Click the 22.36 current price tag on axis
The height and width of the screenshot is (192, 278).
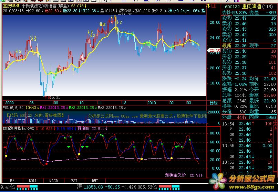tap(214, 50)
